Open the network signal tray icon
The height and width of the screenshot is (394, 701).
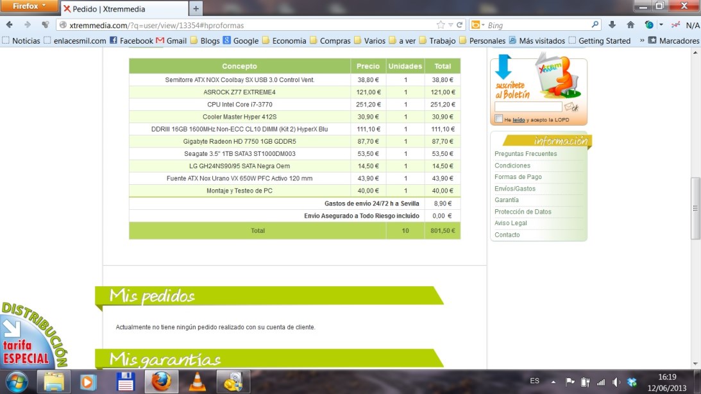(x=601, y=382)
